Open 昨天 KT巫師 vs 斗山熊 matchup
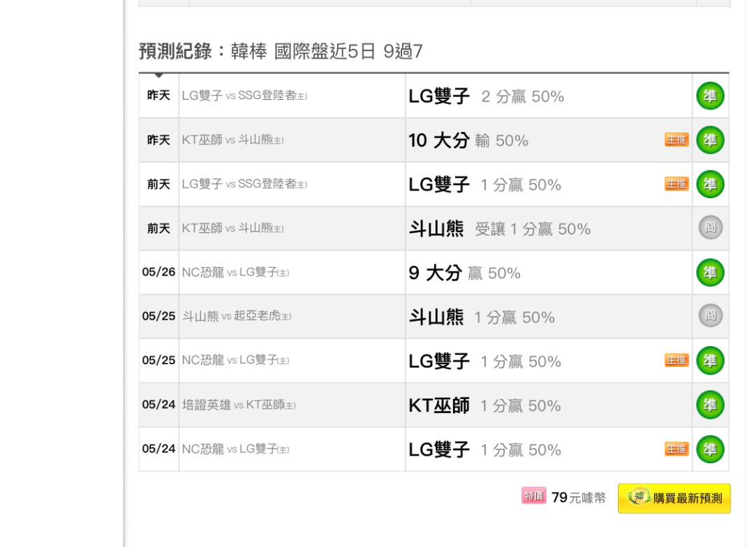 pyautogui.click(x=232, y=140)
